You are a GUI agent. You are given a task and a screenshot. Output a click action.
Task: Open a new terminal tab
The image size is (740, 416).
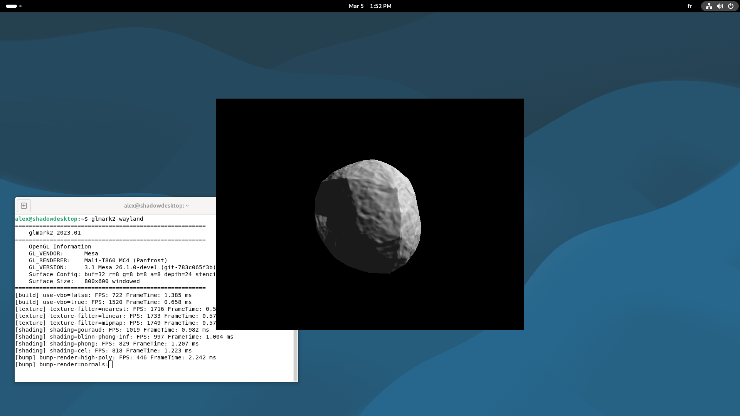point(24,206)
